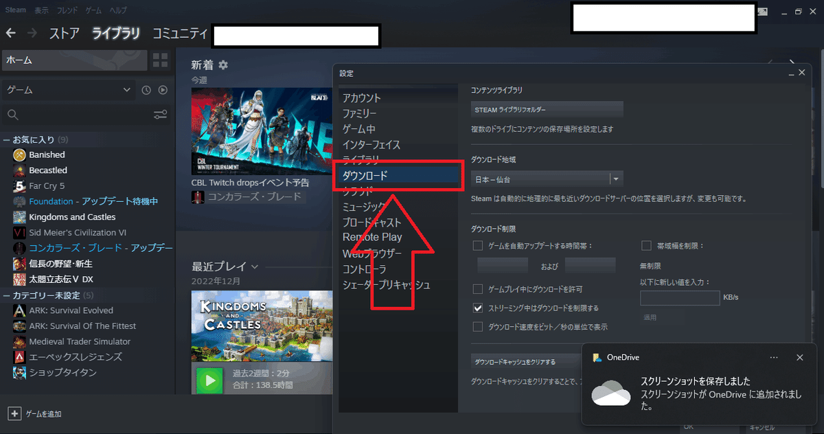Click the STEAM ライブラリフォルダー button
The width and height of the screenshot is (824, 434).
tap(546, 108)
